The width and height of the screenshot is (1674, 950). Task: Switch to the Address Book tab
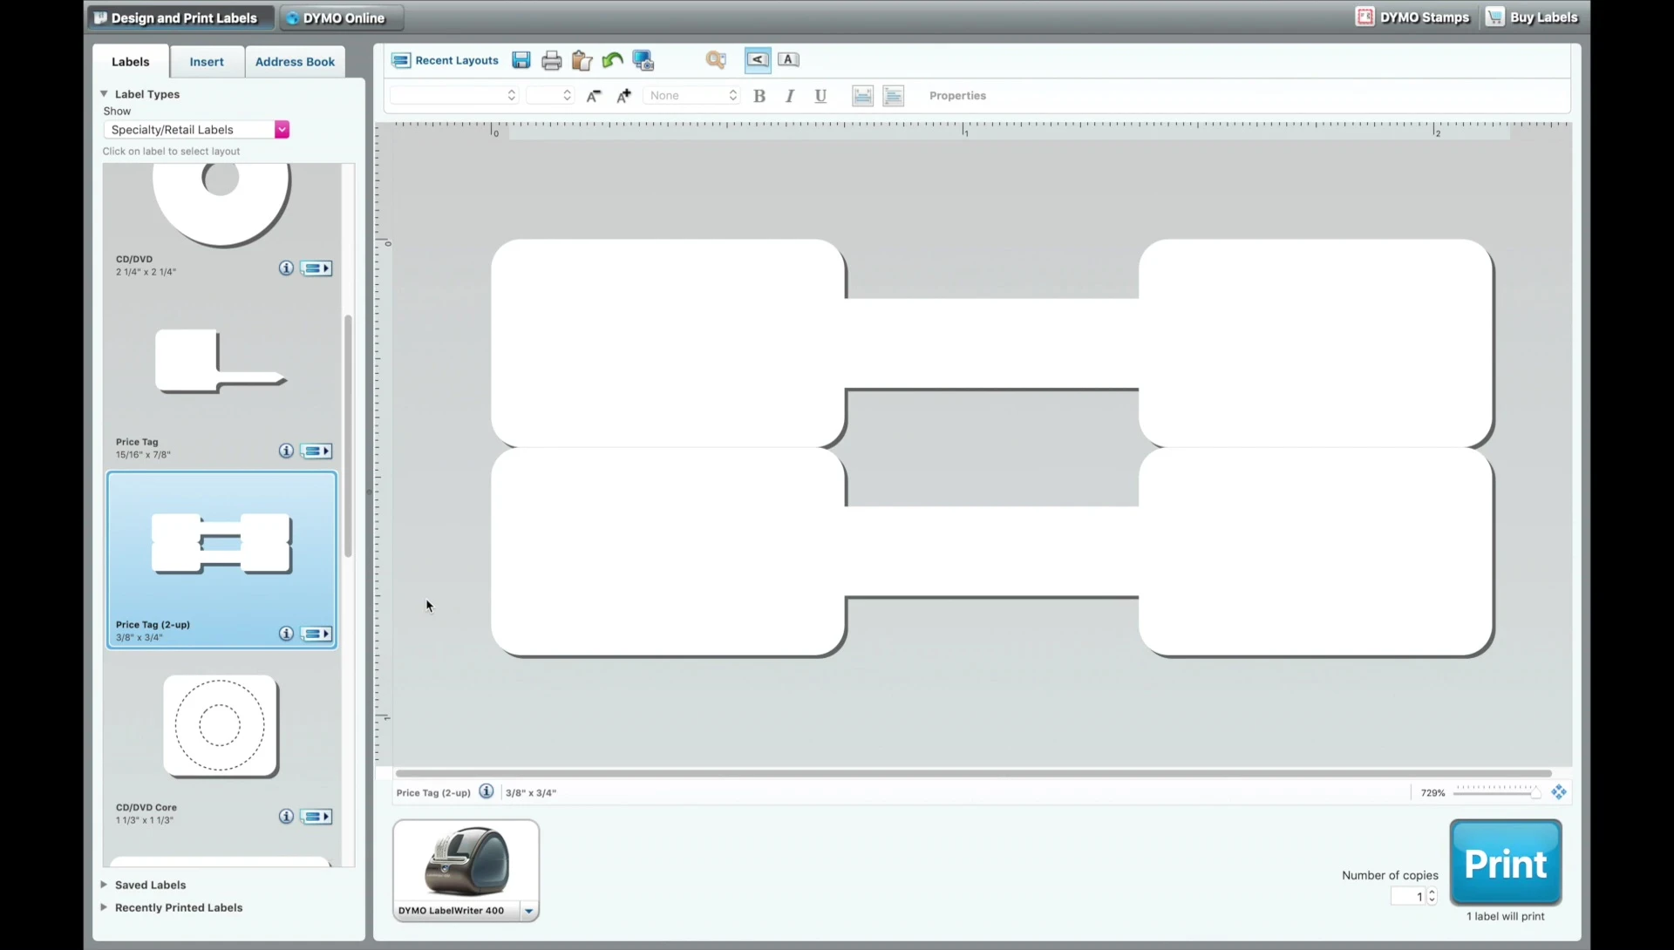click(x=295, y=62)
